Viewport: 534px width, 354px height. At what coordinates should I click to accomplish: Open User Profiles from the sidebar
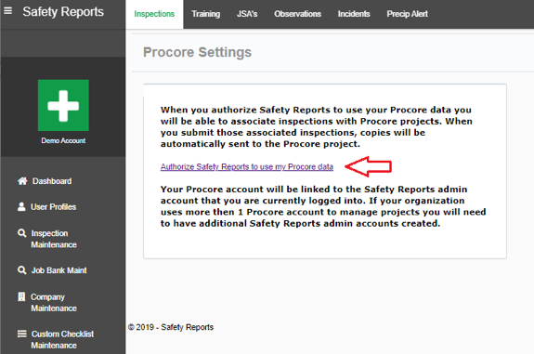54,207
